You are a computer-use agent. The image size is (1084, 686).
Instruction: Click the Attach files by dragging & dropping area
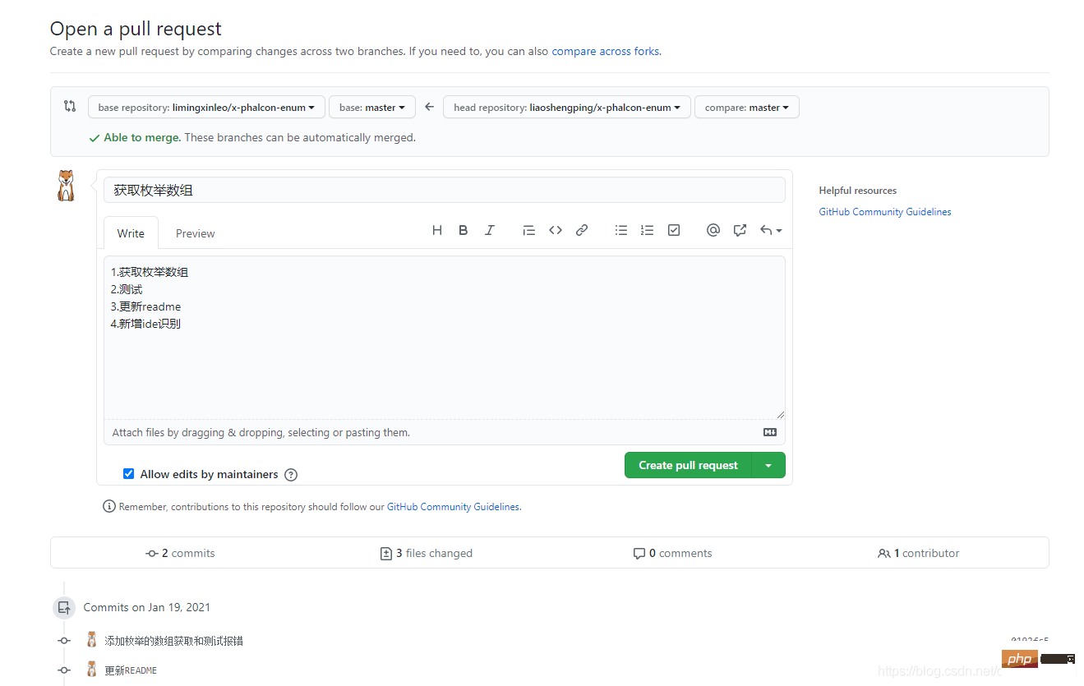445,432
